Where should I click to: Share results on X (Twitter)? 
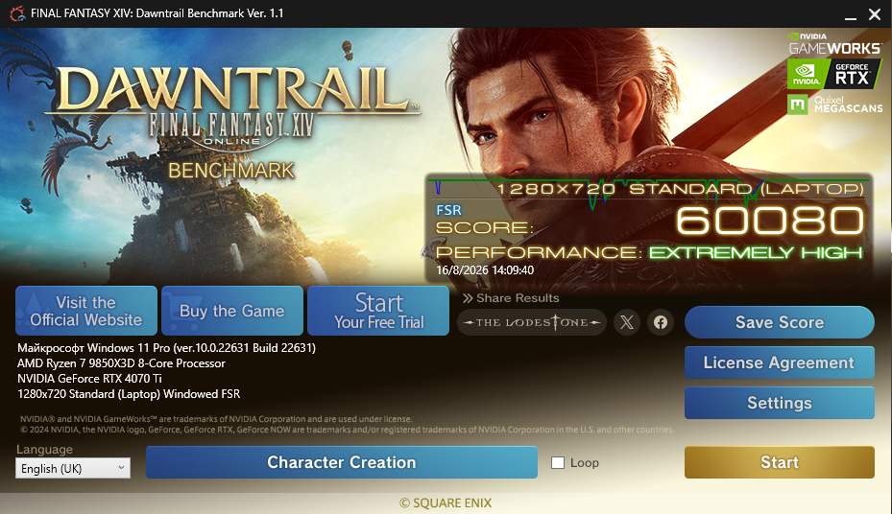627,322
